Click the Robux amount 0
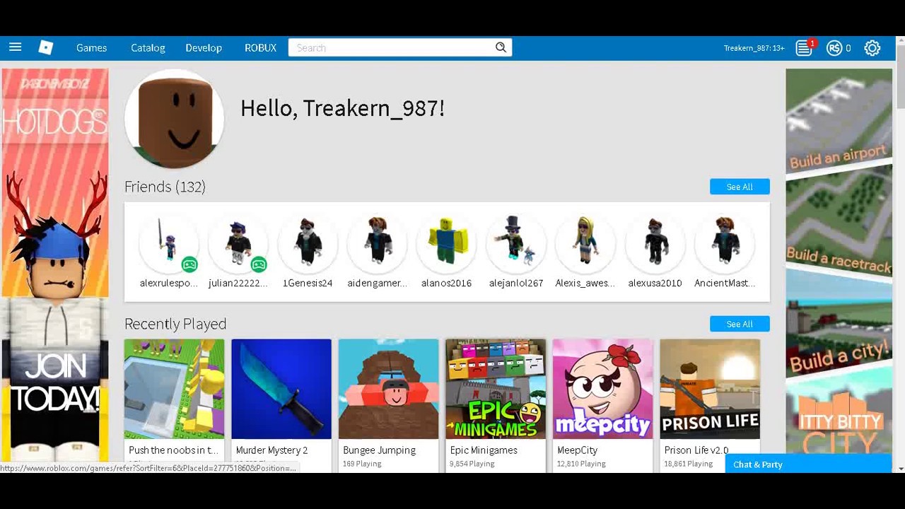 point(848,48)
